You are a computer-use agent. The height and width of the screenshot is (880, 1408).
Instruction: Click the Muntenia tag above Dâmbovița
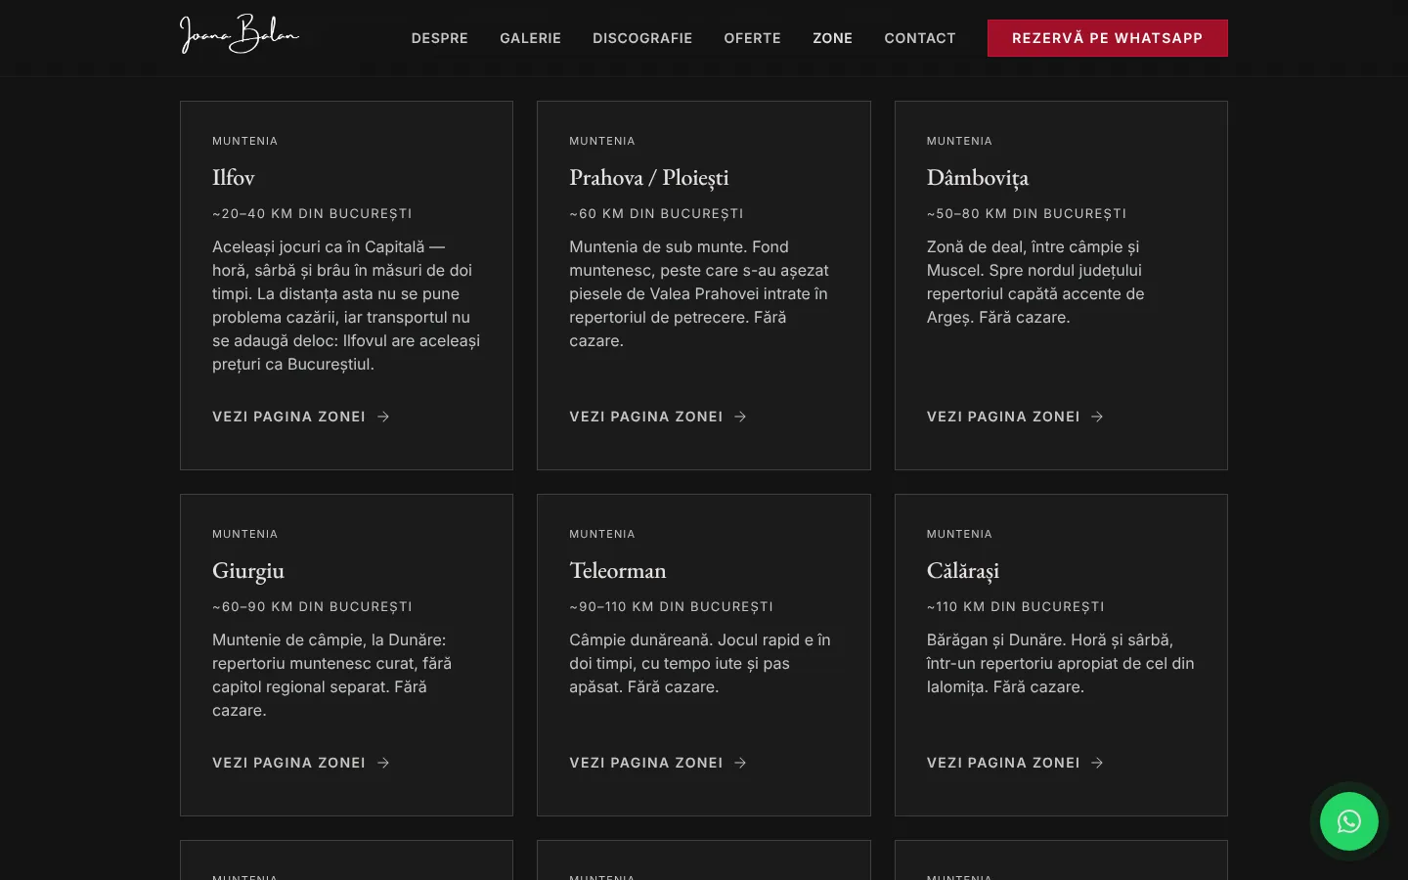pos(959,141)
